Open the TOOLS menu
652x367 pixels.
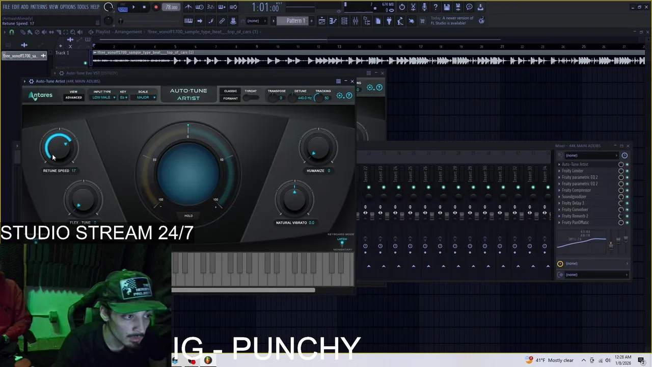point(83,7)
